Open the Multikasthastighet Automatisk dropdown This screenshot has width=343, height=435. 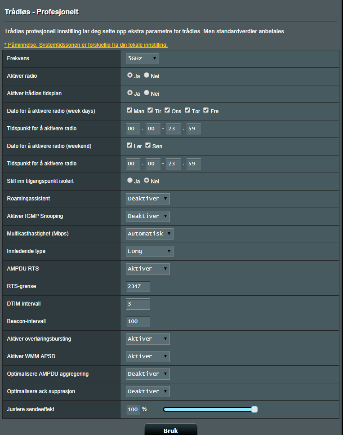[150, 234]
